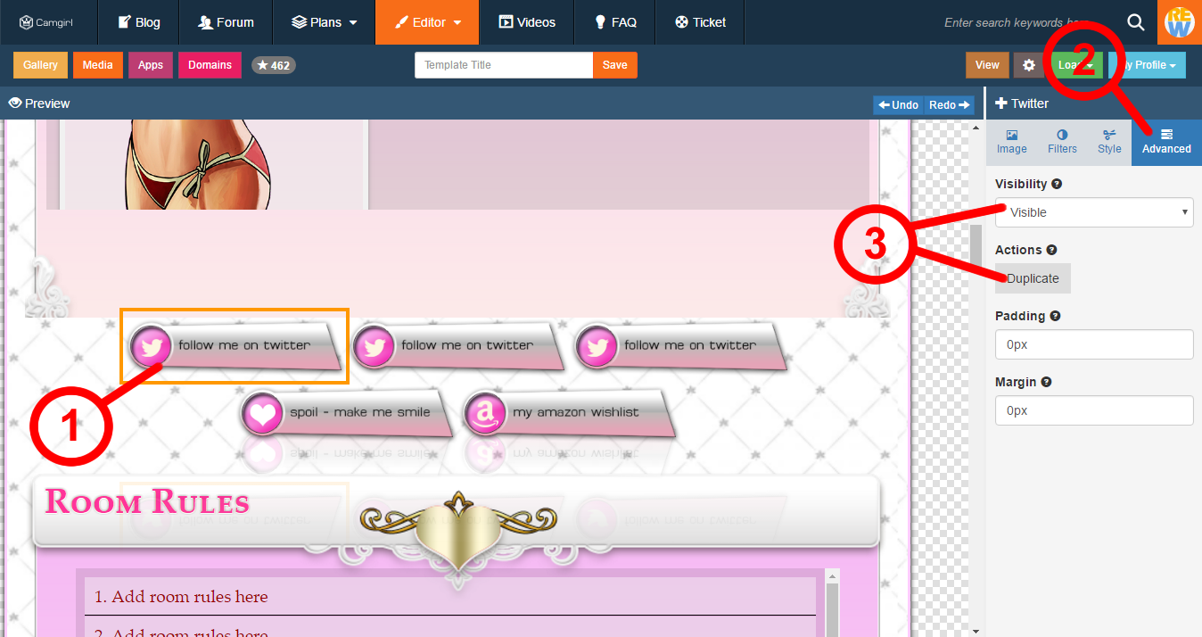Click the gold heart ornament under Room Rules

pos(458,533)
